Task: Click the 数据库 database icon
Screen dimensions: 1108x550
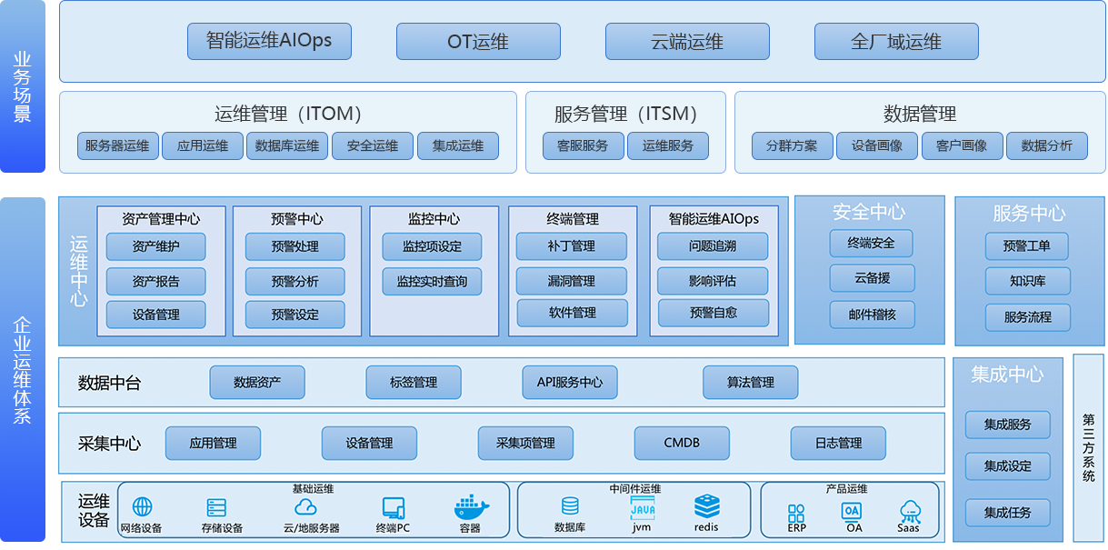Action: click(x=570, y=506)
